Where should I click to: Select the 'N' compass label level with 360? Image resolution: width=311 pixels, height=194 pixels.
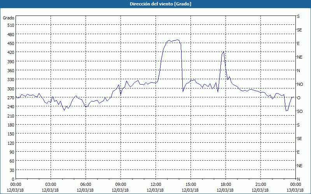[x=299, y=71]
